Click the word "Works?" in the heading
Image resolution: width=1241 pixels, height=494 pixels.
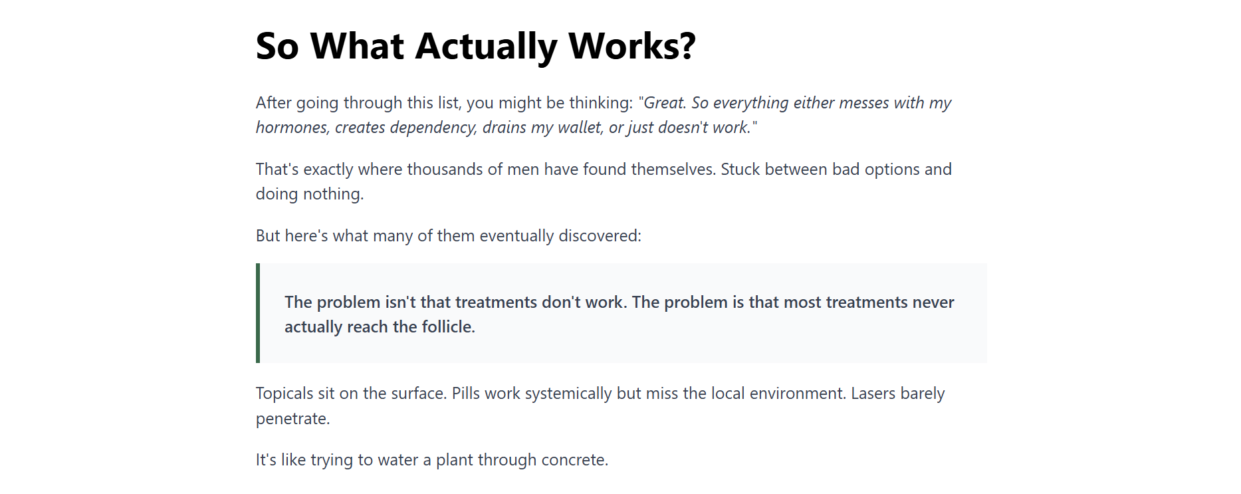pyautogui.click(x=631, y=47)
